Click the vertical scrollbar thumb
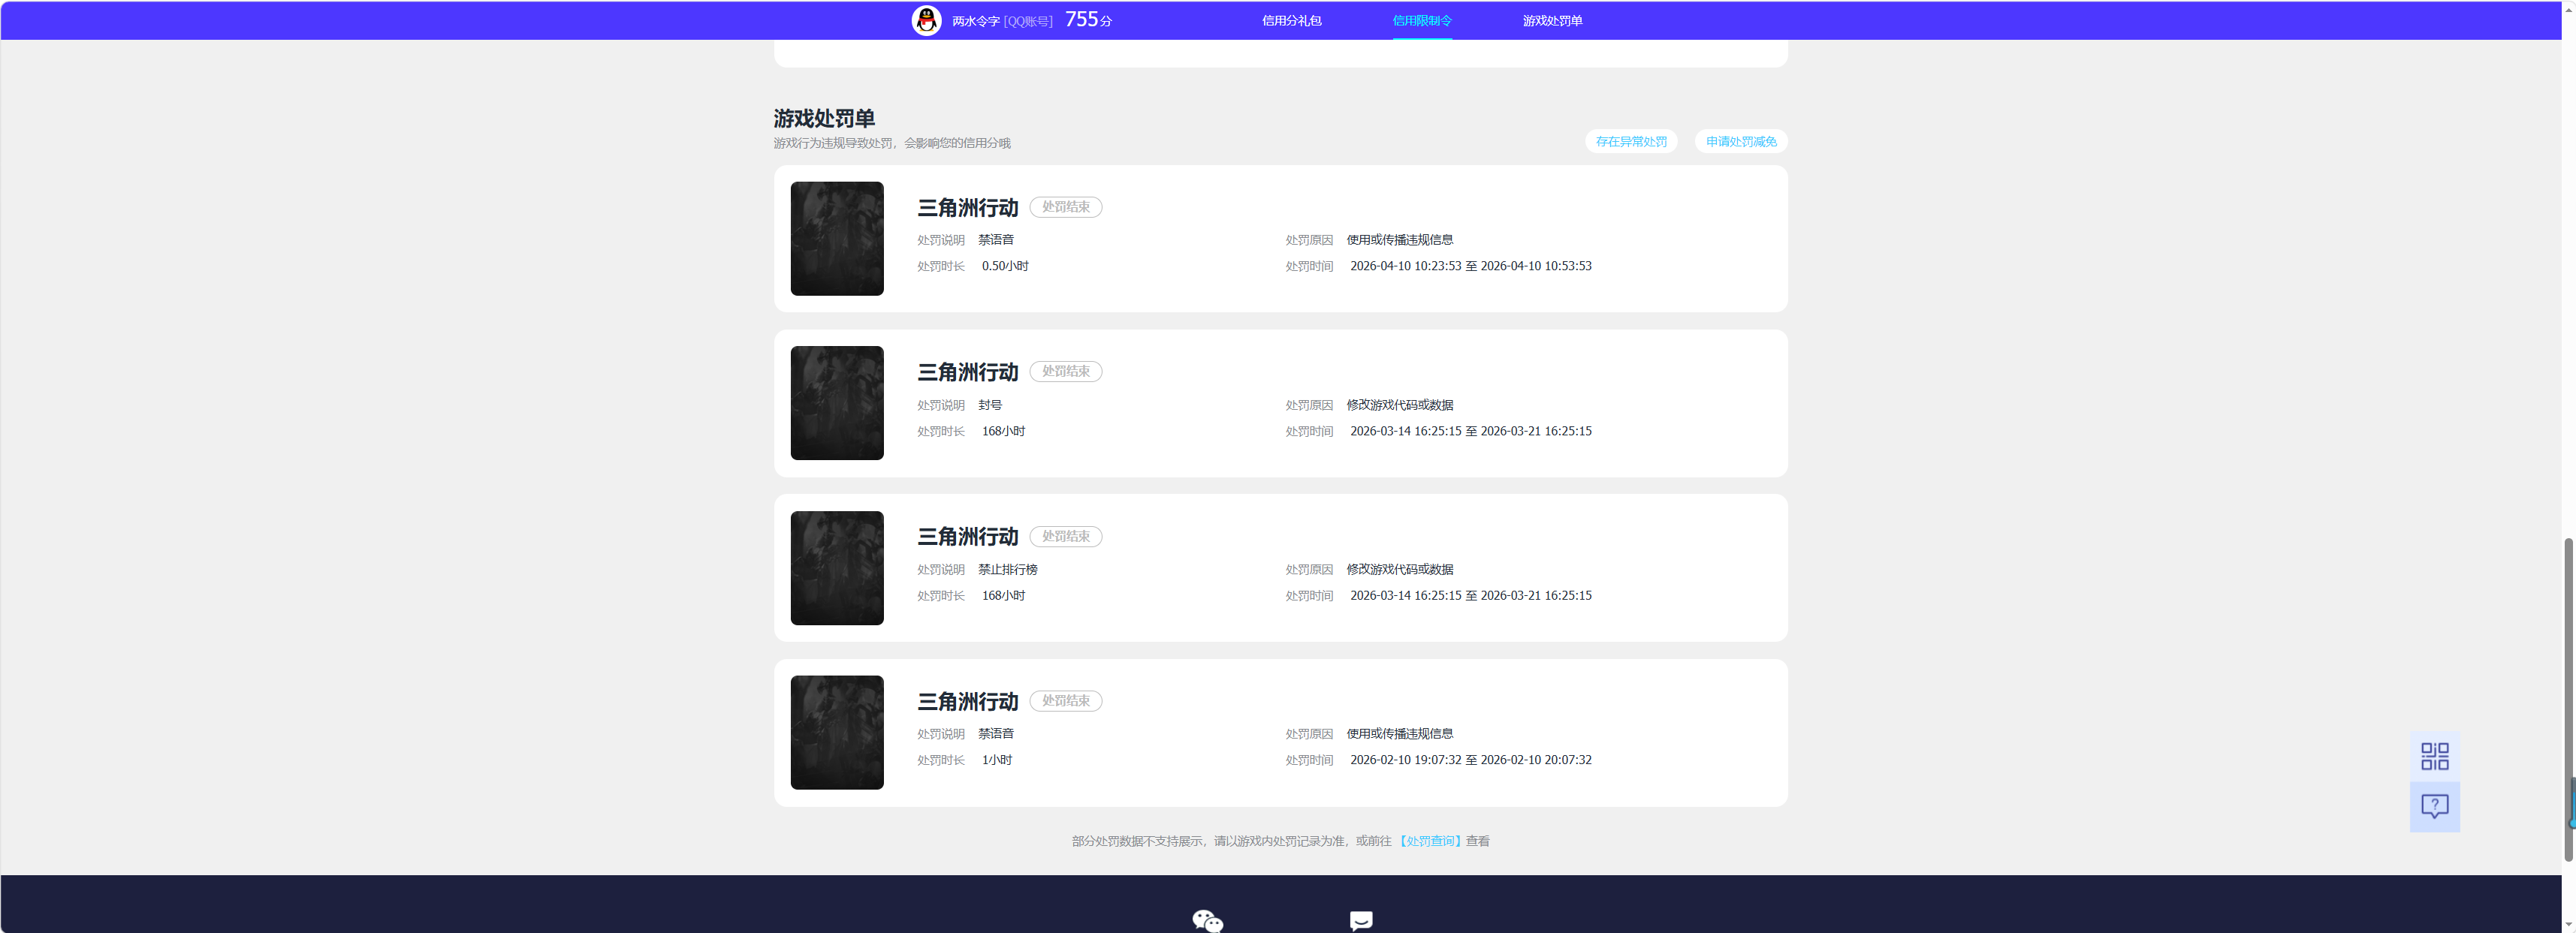The width and height of the screenshot is (2576, 933). (2568, 700)
